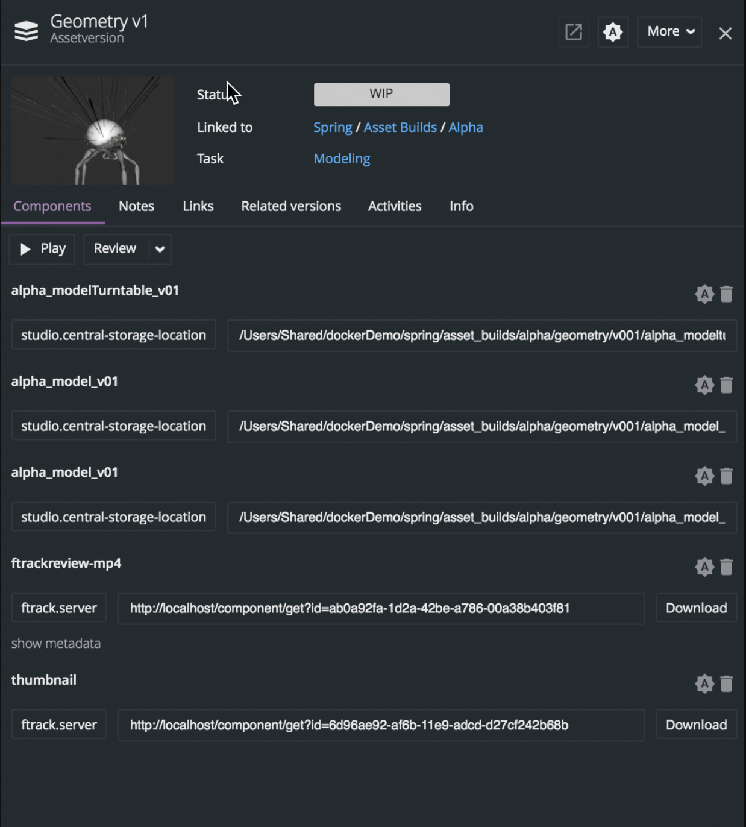Image resolution: width=746 pixels, height=827 pixels.
Task: Open the More dropdown menu
Action: click(x=668, y=31)
